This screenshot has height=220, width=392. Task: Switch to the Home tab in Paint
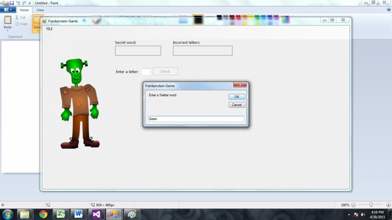tap(24, 10)
